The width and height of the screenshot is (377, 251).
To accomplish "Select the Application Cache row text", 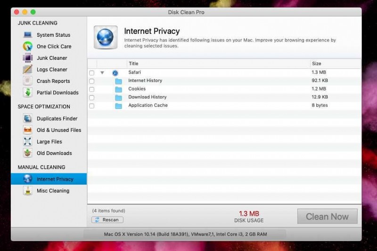I will tap(148, 105).
